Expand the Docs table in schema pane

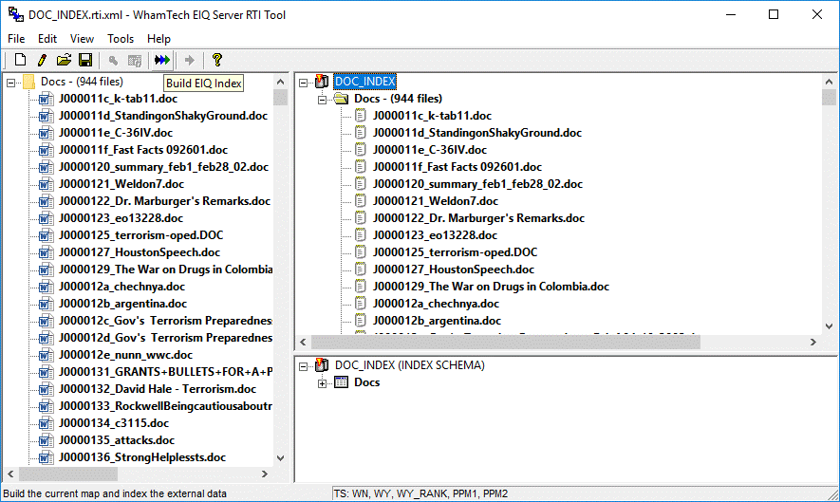tap(322, 383)
